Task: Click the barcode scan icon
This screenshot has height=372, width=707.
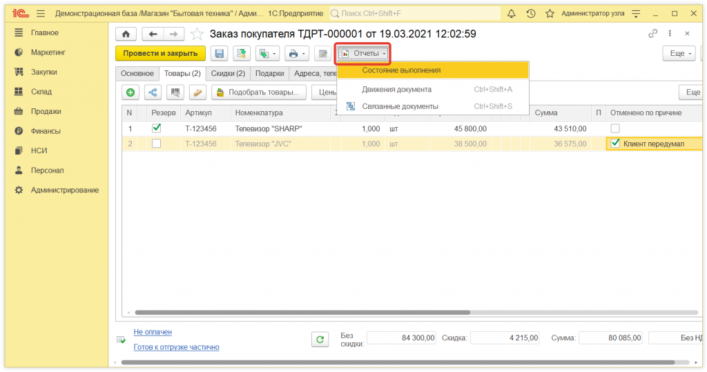Action: point(176,92)
